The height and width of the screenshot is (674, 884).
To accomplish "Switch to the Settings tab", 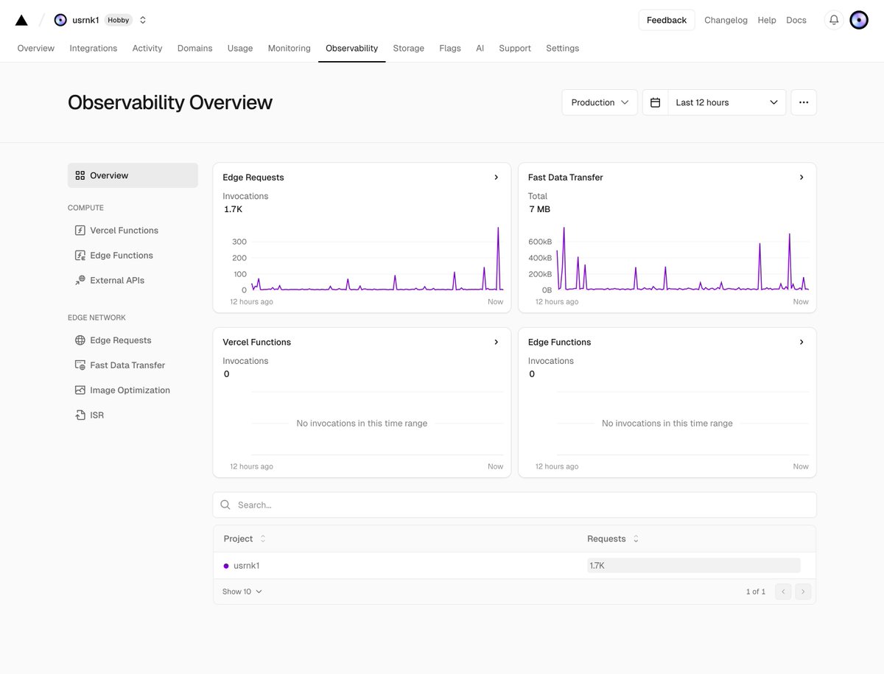I will click(x=563, y=49).
